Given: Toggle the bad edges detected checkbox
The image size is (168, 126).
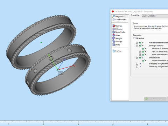Looking at the screenshot, I should pos(137,46).
